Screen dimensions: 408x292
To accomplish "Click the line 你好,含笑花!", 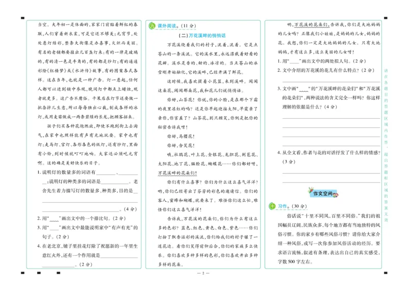I will 181,145.
